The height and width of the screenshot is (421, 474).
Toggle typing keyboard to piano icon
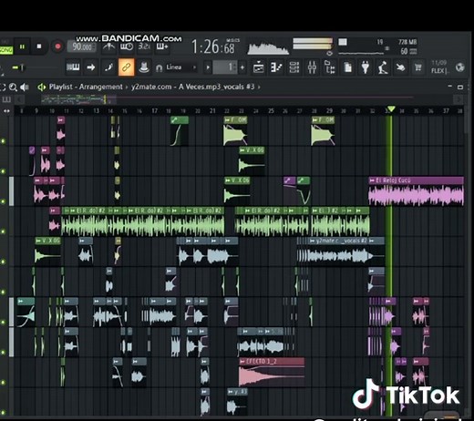(73, 67)
